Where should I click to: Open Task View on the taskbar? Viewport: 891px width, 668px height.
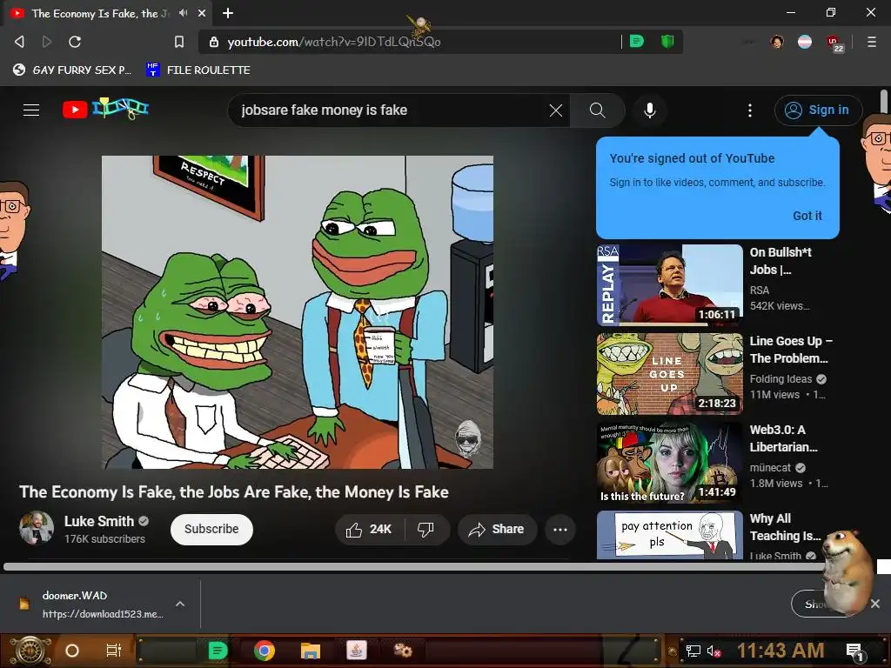[114, 651]
